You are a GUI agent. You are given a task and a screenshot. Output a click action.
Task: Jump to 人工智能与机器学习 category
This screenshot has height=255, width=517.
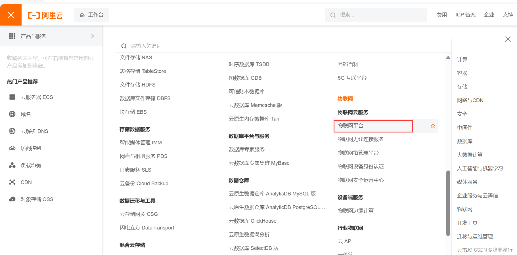(x=480, y=168)
